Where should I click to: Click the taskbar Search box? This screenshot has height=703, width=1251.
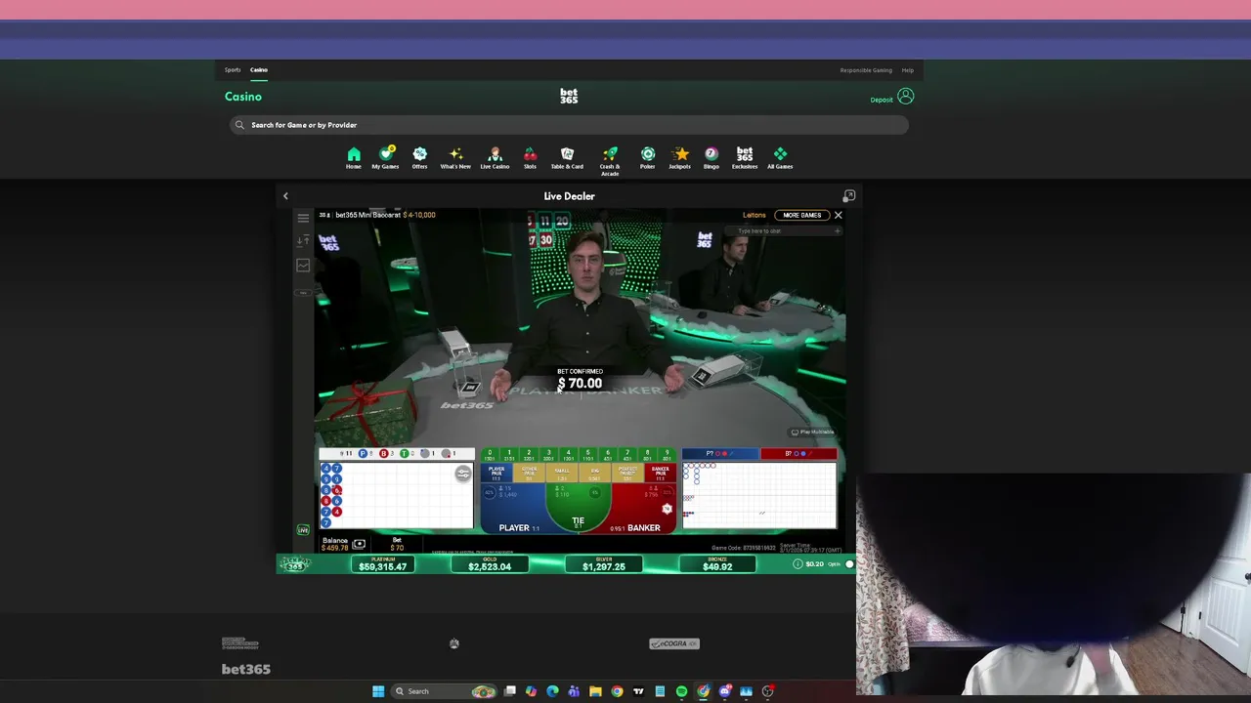point(446,691)
